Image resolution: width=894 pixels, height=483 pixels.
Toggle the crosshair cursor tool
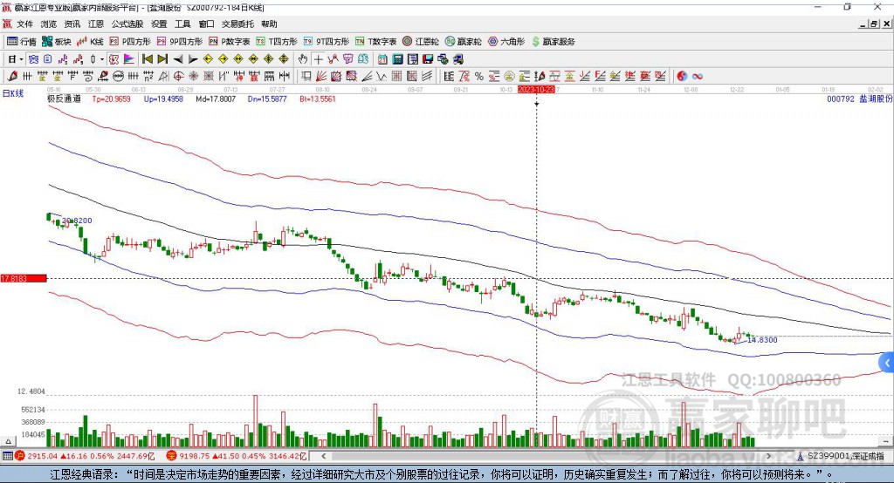tap(318, 59)
